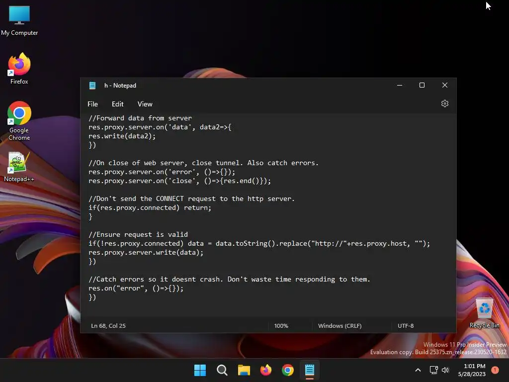Click the "h - Notepad" window title

click(120, 86)
